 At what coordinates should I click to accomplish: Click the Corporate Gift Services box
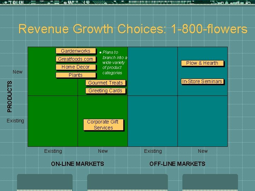(103, 125)
